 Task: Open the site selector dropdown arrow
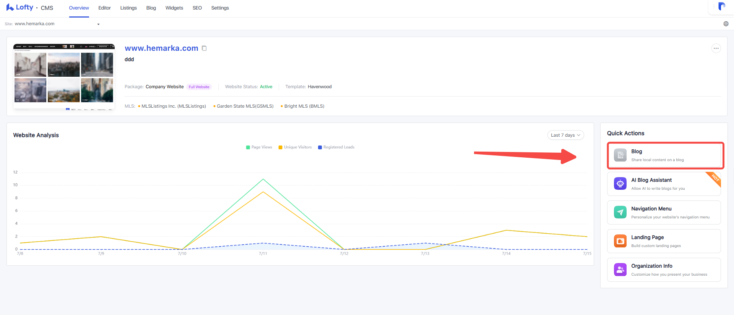coord(98,24)
